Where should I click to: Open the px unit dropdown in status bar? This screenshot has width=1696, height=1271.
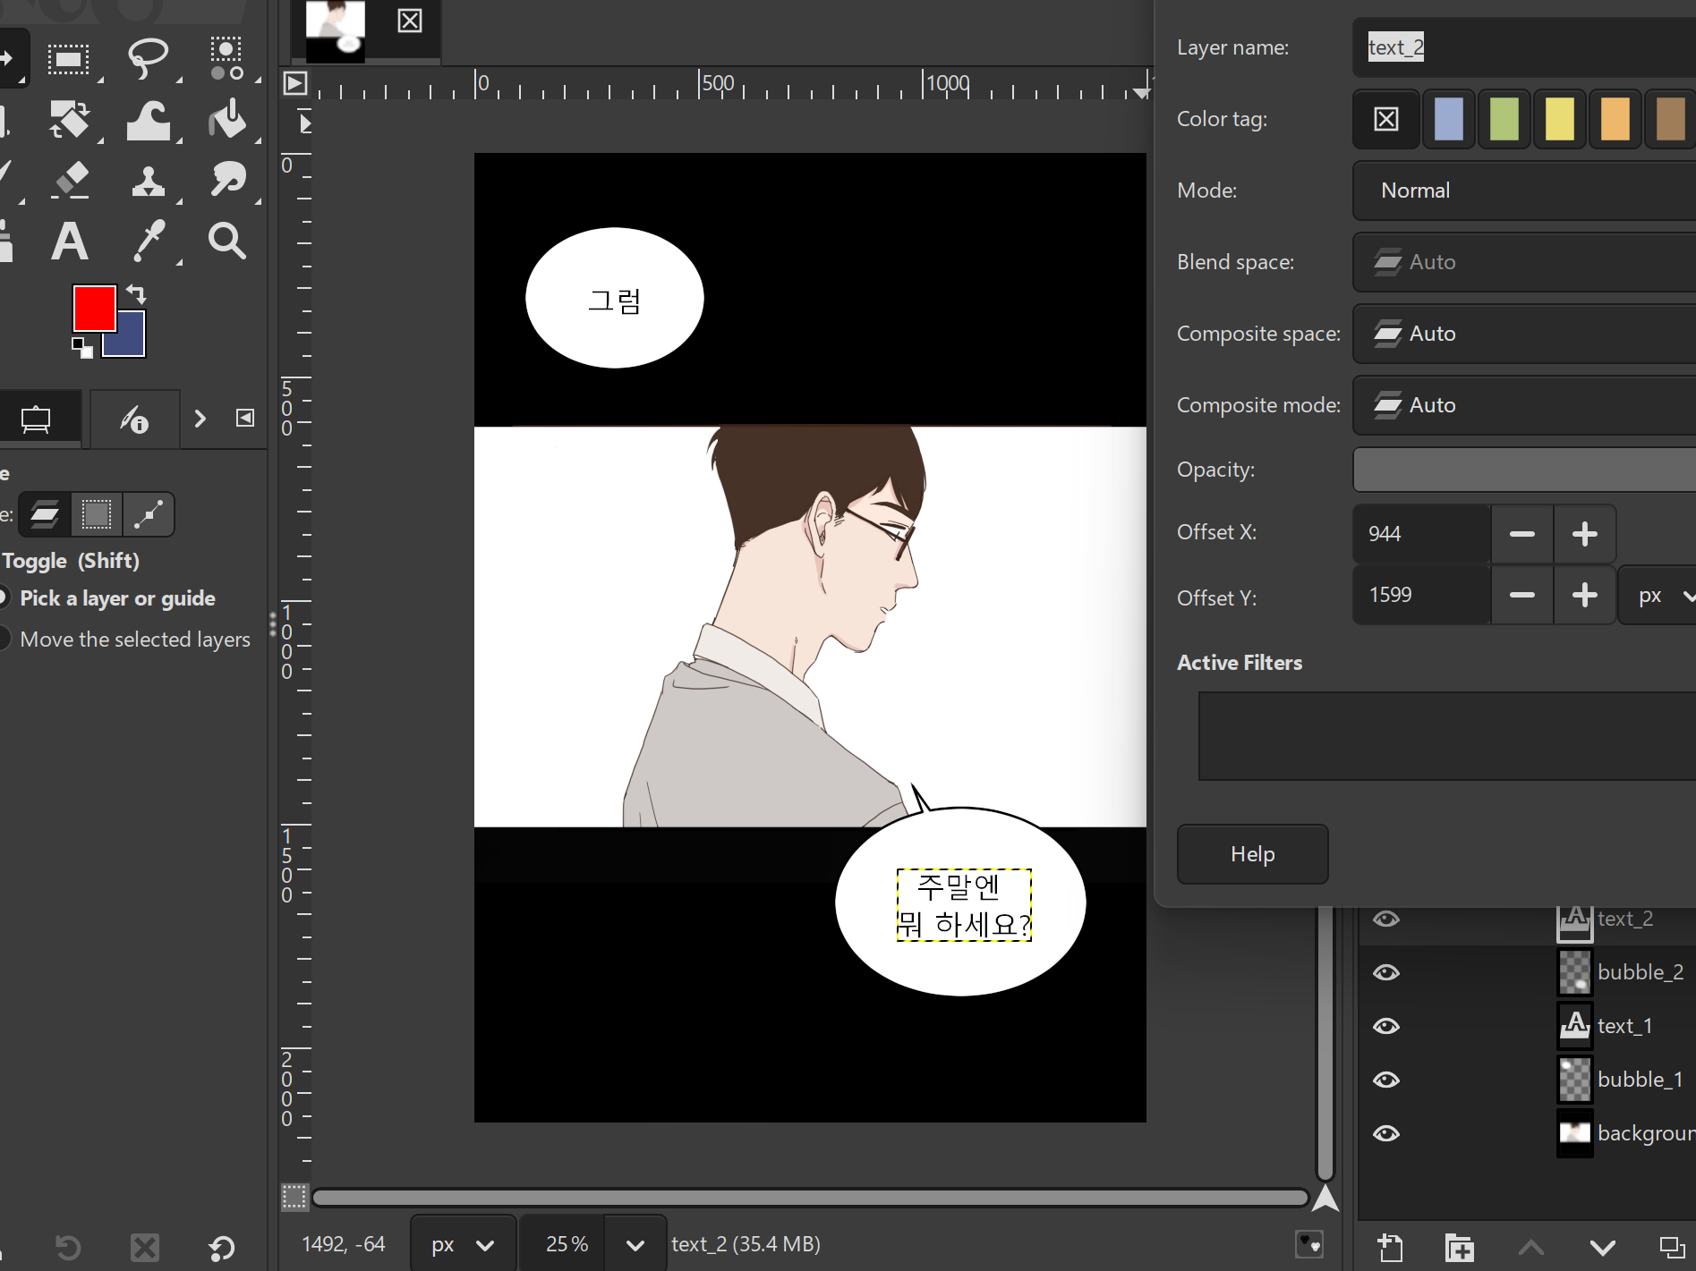coord(463,1244)
